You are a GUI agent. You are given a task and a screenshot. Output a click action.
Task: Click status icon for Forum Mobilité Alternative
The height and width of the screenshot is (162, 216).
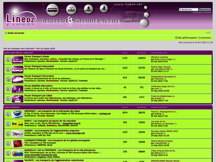[8, 89]
